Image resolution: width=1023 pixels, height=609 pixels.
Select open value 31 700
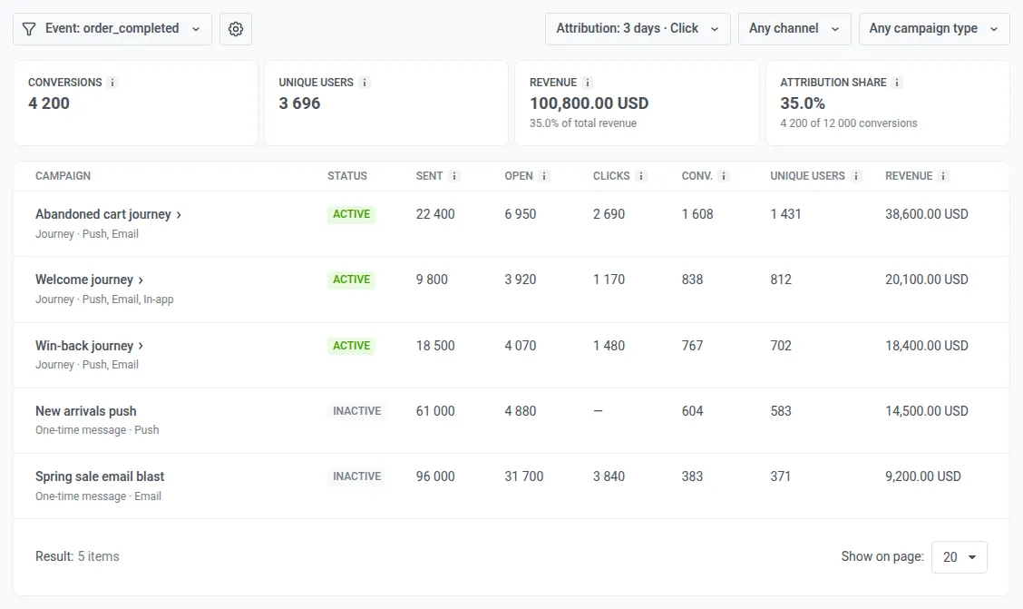(x=524, y=476)
